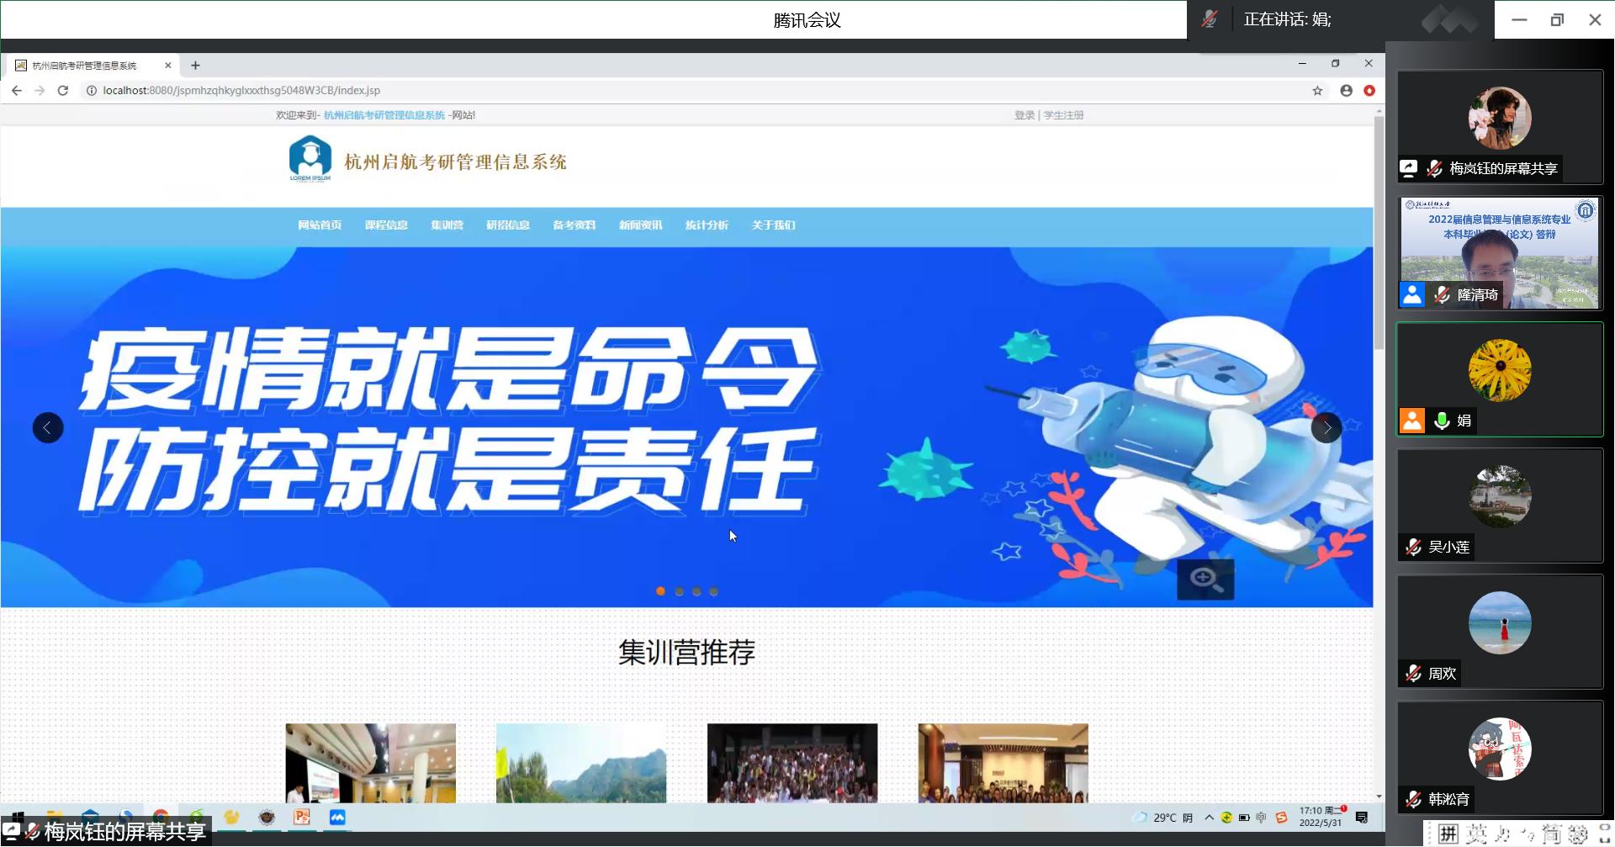Click the 学生注册 registration link
The image size is (1615, 847).
tap(1063, 115)
